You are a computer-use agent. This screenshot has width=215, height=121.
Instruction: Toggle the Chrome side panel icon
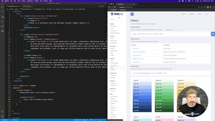(208, 7)
